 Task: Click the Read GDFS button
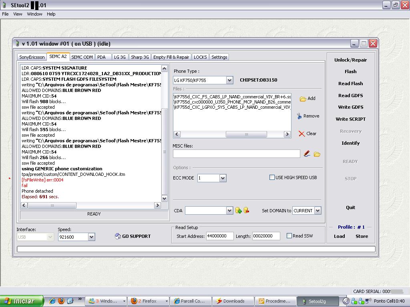pos(350,96)
